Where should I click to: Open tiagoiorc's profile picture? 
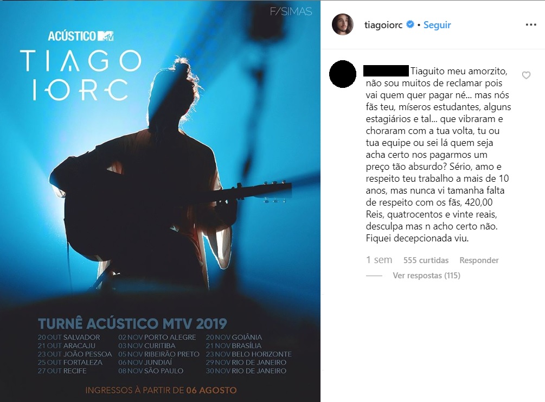coord(343,25)
